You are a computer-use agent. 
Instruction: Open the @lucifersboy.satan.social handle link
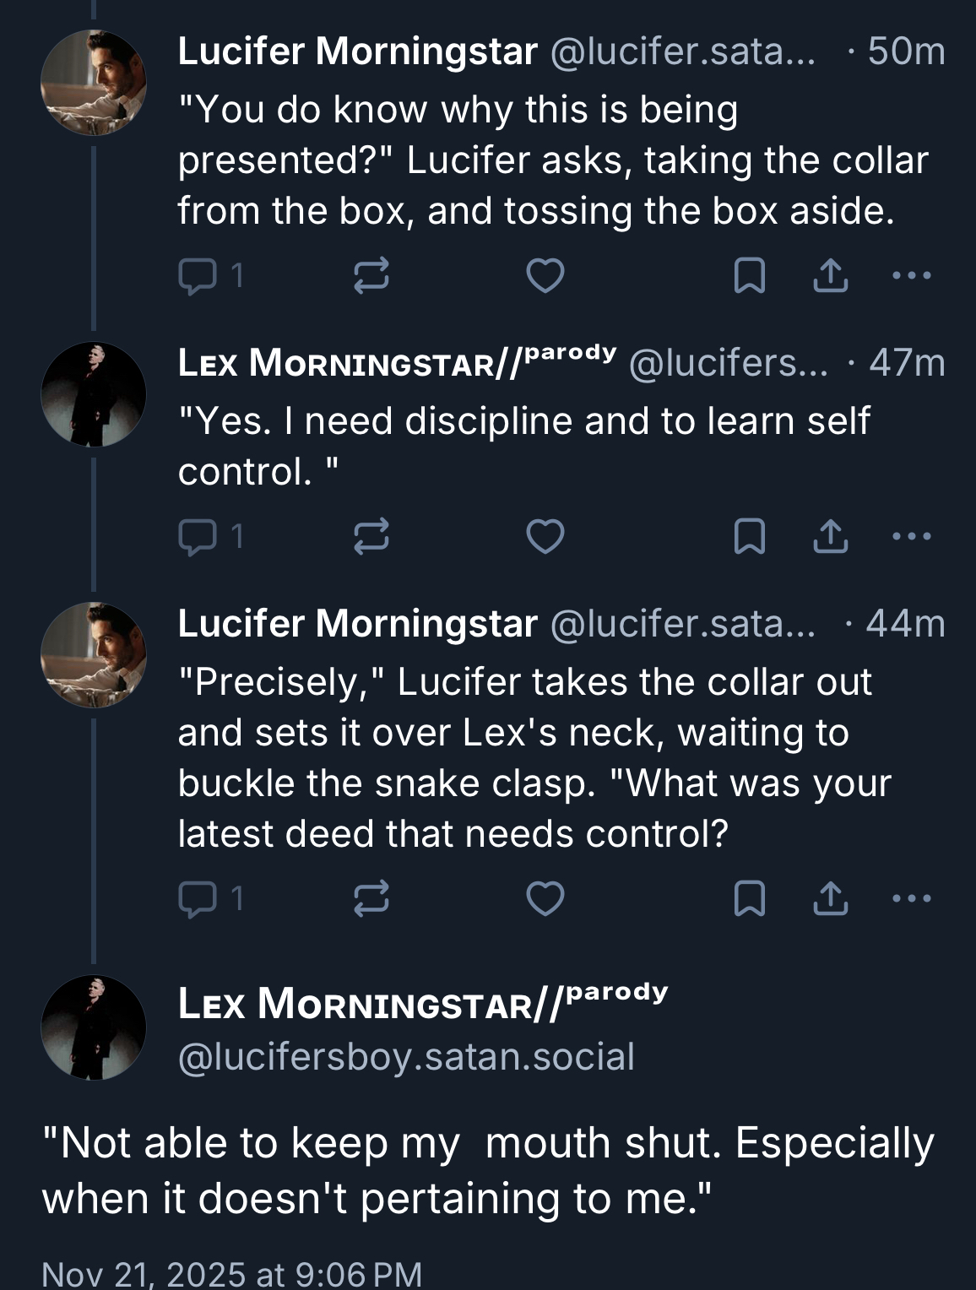[x=406, y=1057]
